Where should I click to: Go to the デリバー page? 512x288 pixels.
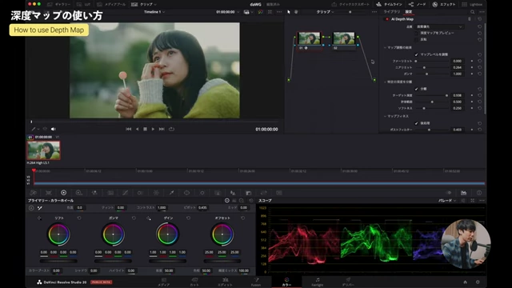[348, 282]
